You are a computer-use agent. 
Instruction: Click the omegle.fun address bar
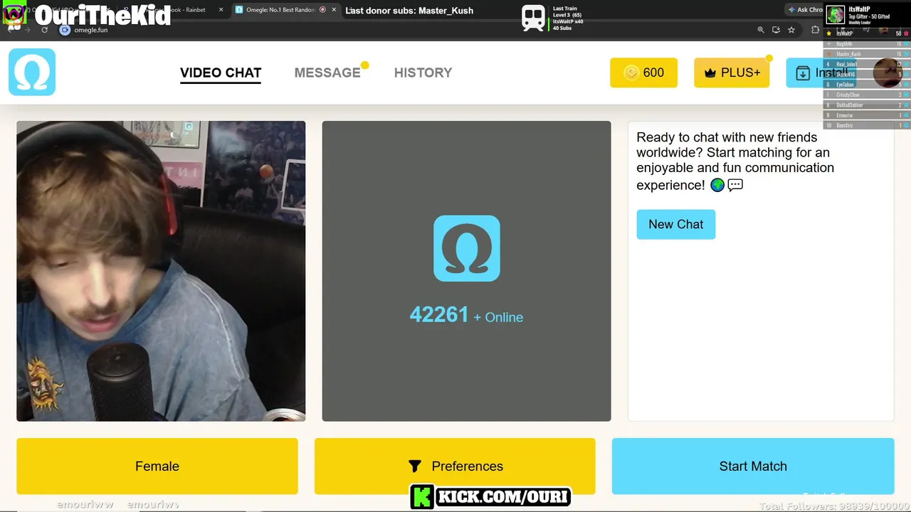406,30
